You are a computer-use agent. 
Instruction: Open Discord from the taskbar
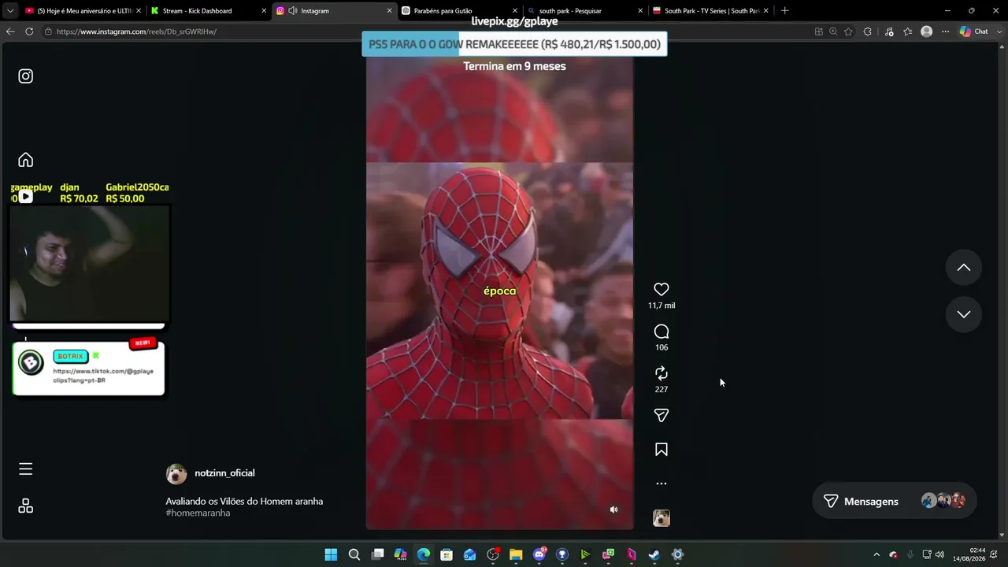coord(539,554)
